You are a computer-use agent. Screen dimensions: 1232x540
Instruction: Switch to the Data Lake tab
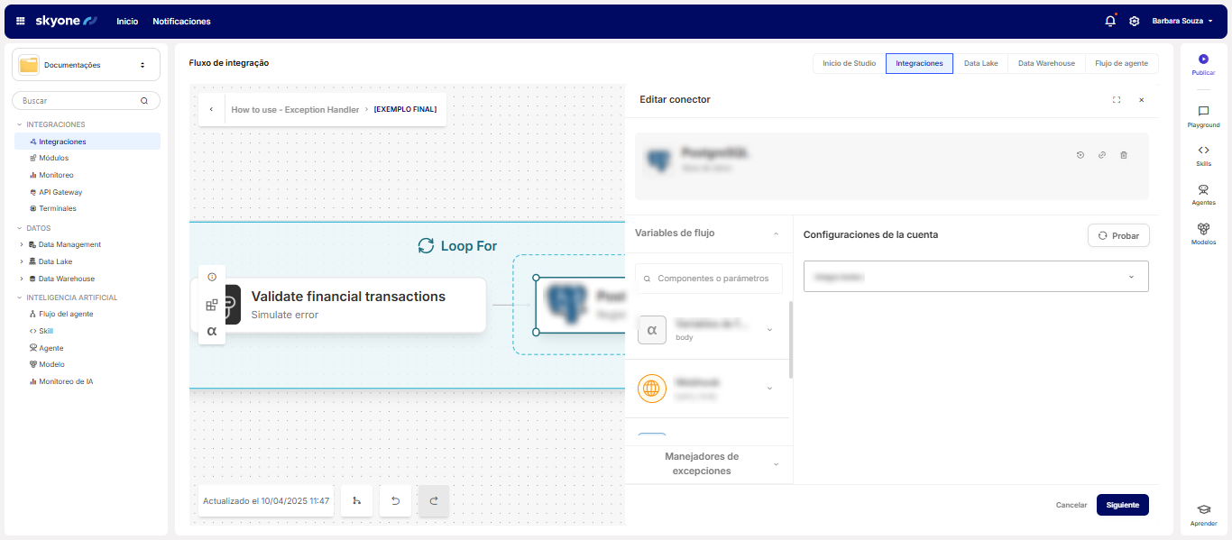click(x=980, y=63)
